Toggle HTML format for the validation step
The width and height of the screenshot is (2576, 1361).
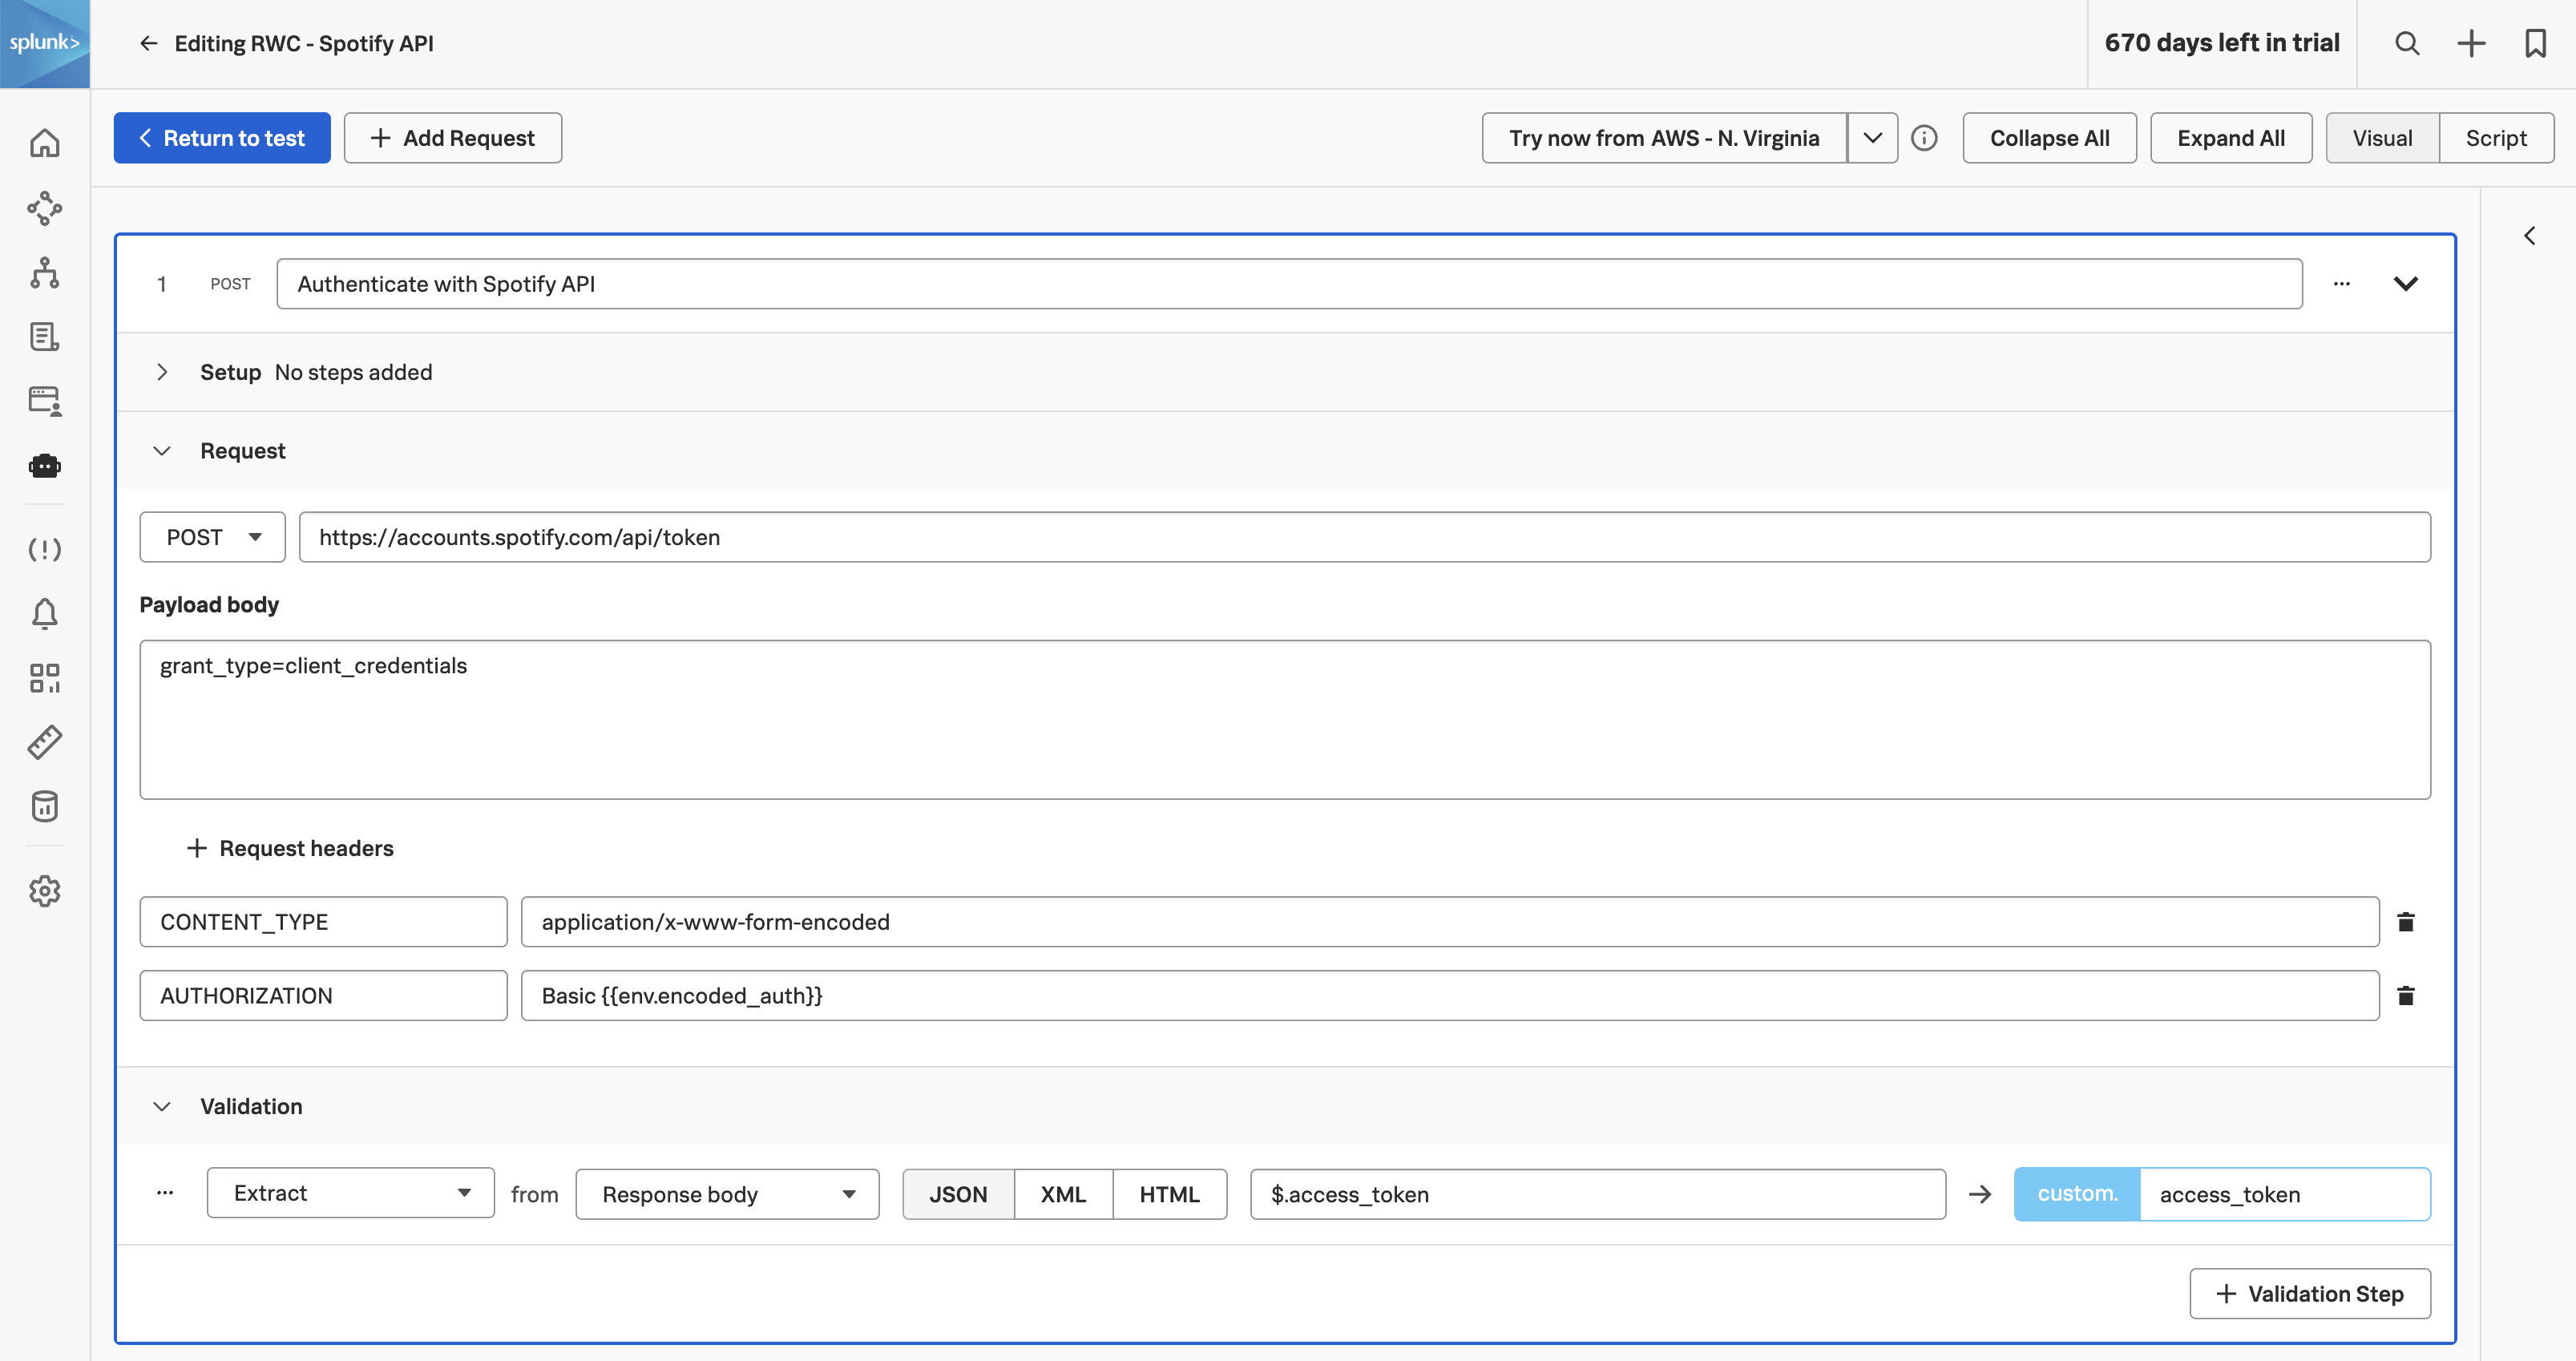[1169, 1194]
